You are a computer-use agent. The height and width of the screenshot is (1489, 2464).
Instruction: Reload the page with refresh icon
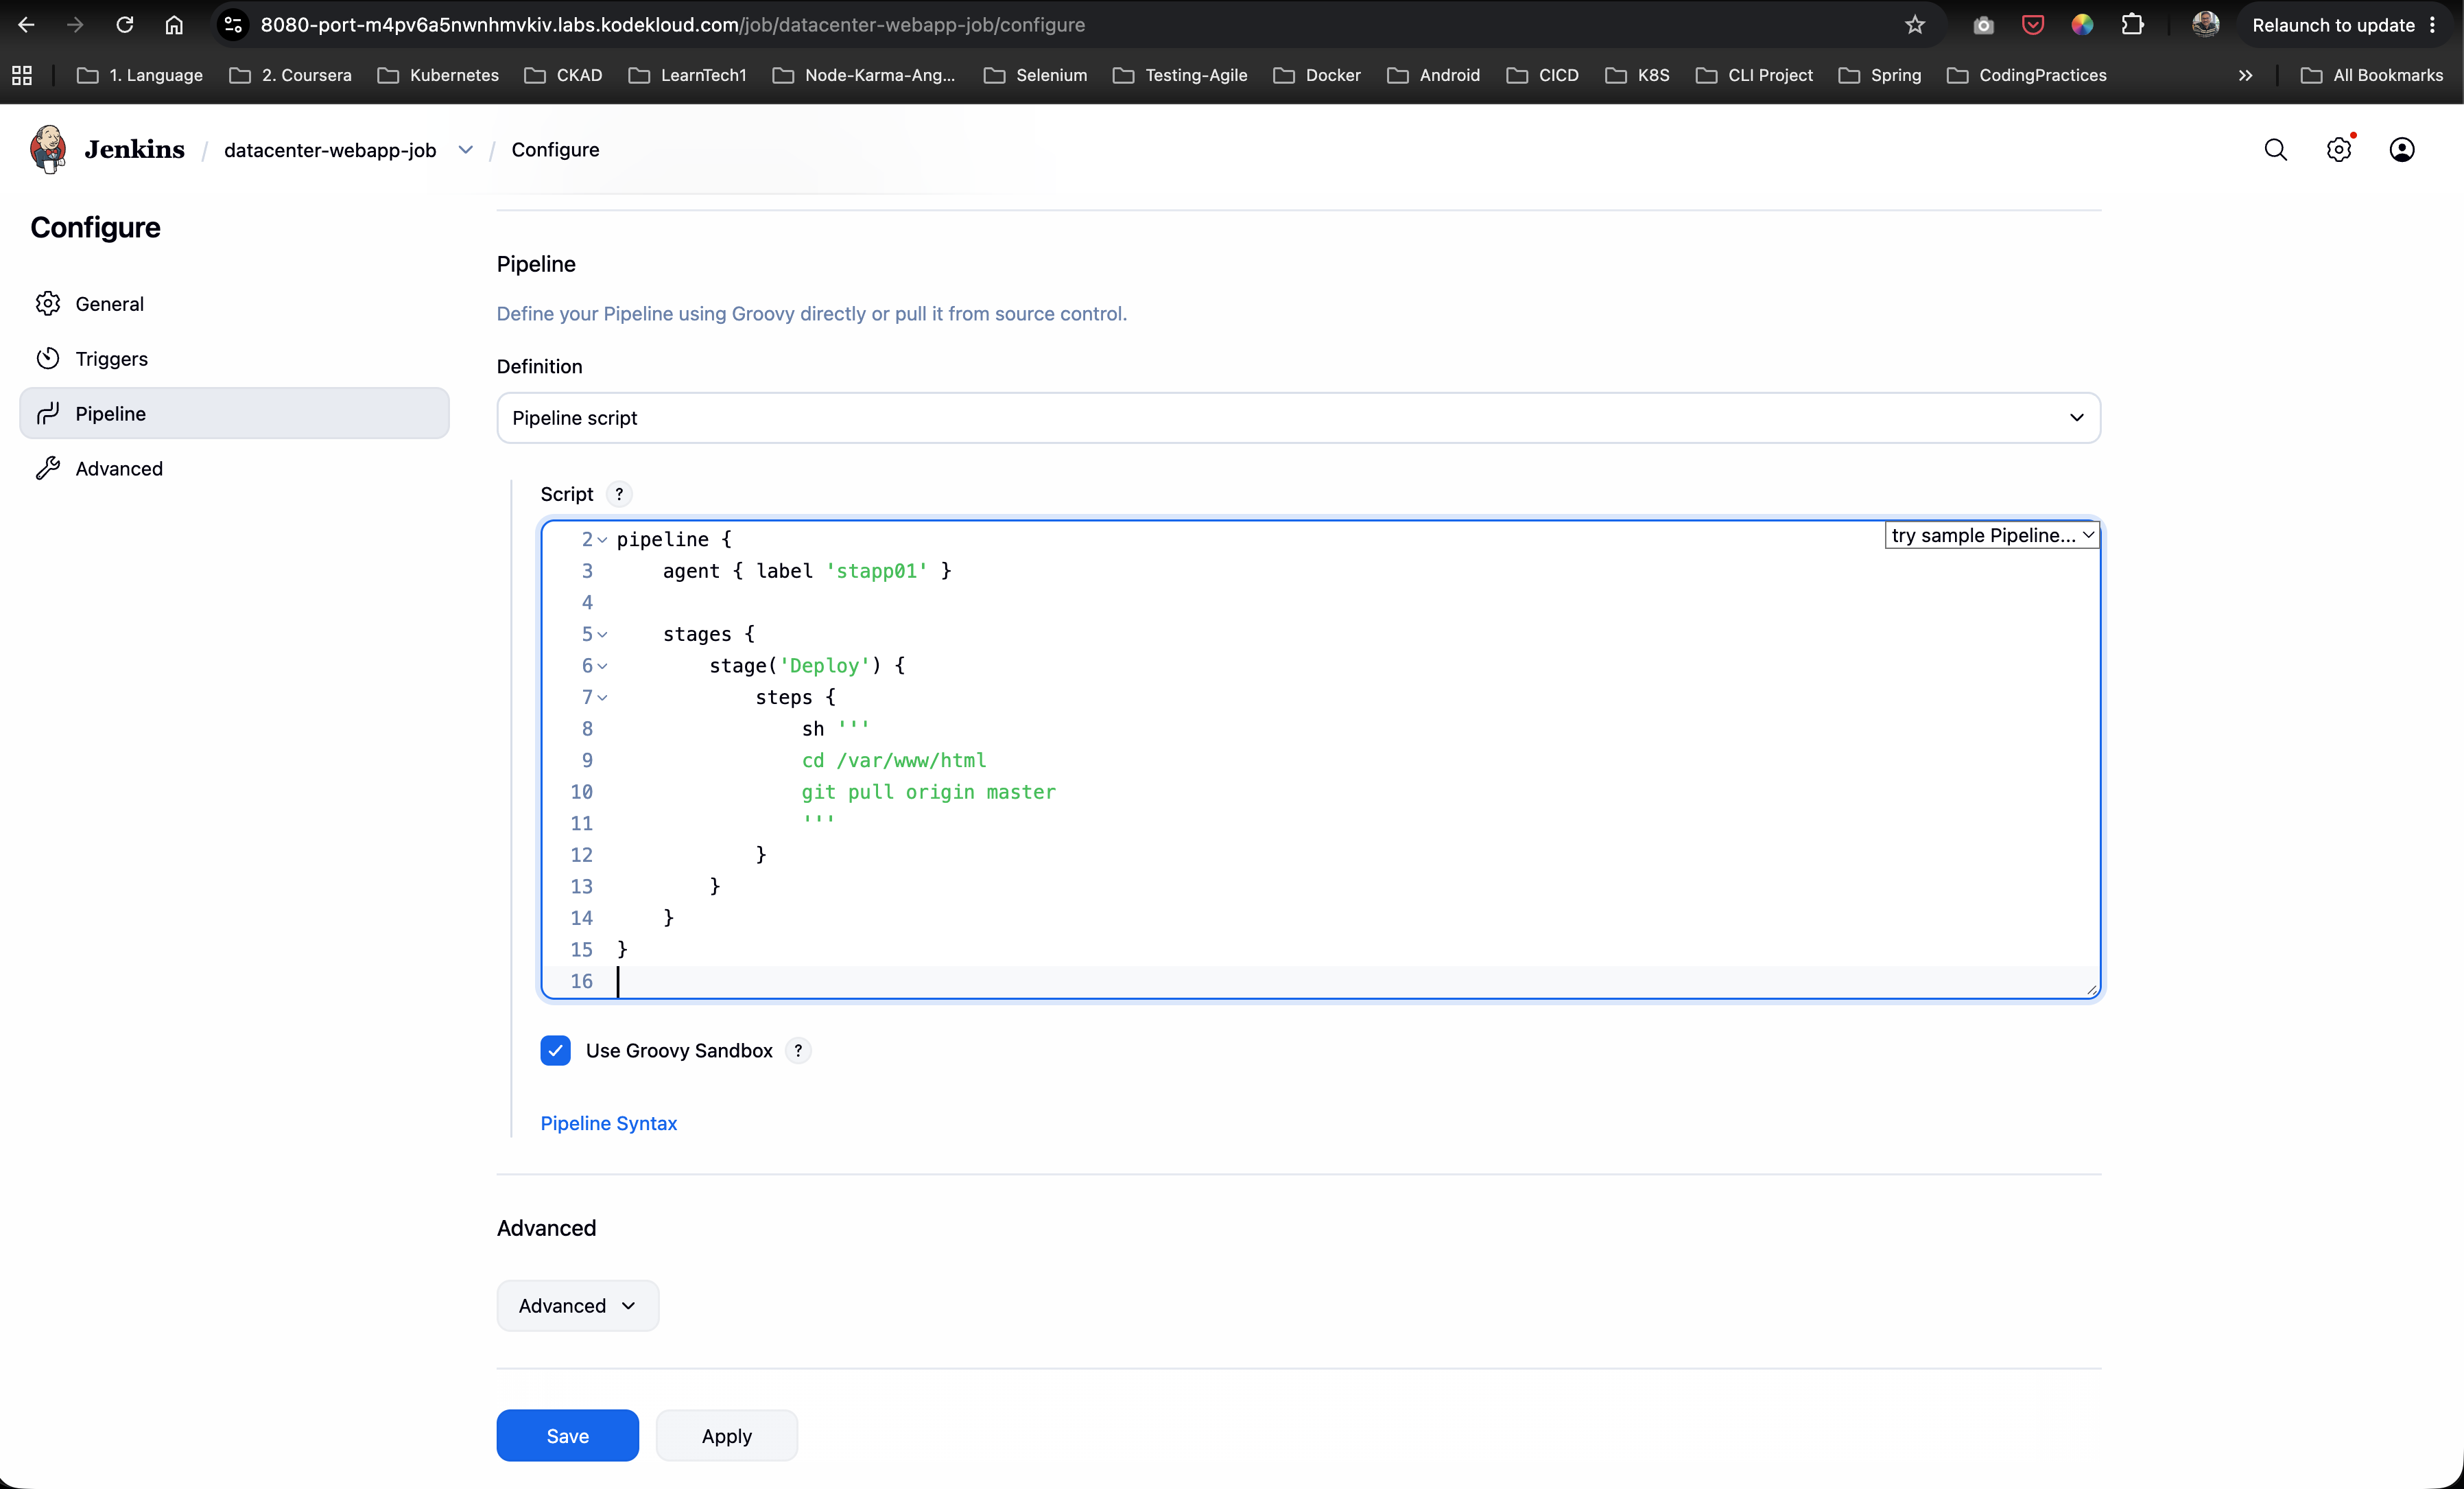[x=125, y=25]
